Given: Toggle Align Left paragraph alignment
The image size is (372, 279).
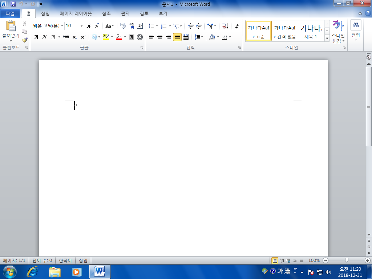Looking at the screenshot, I should click(x=151, y=37).
